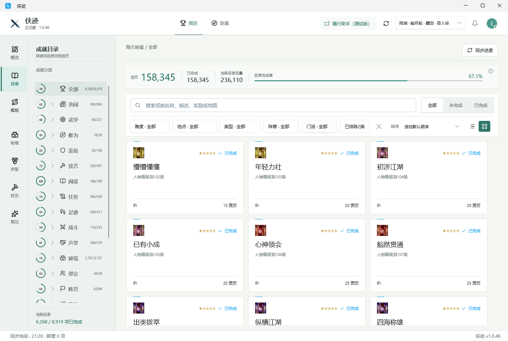Show only 已完成 achievements
Screen dimensions: 508x341
pyautogui.click(x=481, y=105)
